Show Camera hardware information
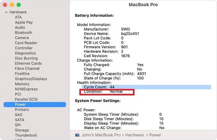 tap(22, 38)
